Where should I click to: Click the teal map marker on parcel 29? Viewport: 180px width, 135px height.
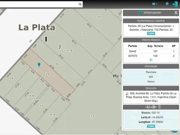(39, 64)
